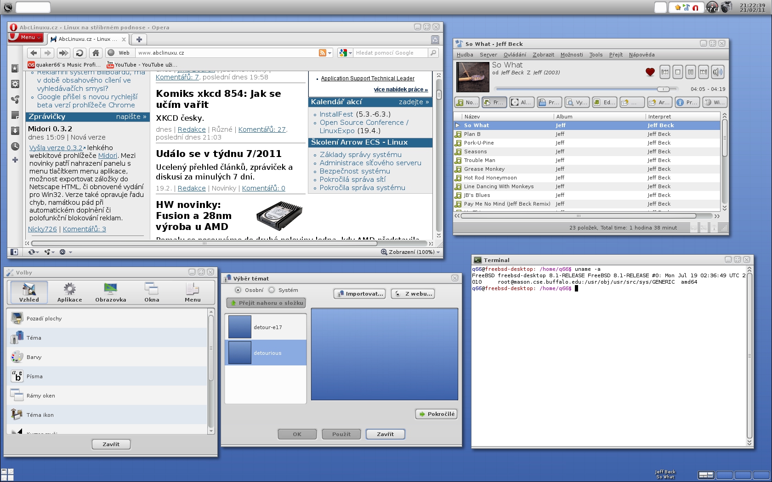Toggle the Ar... view button in player

(x=660, y=102)
